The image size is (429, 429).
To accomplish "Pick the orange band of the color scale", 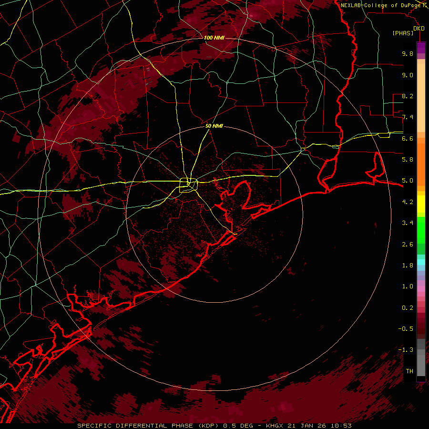I will click(x=421, y=164).
